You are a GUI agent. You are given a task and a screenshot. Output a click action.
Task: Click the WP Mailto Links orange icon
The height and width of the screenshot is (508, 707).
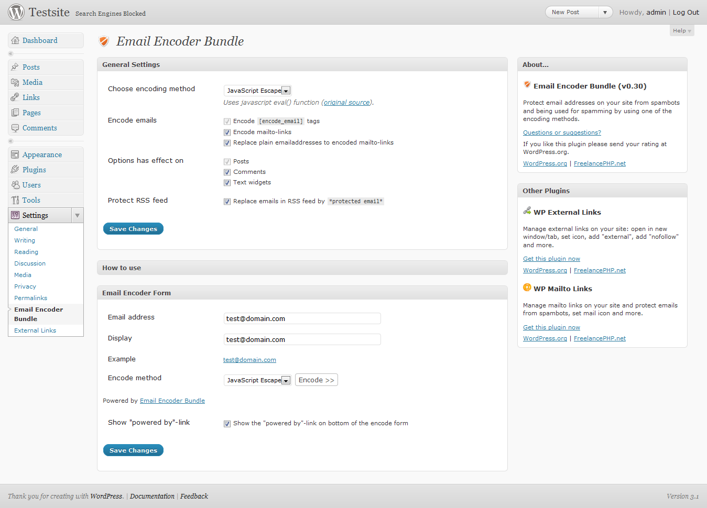(527, 288)
